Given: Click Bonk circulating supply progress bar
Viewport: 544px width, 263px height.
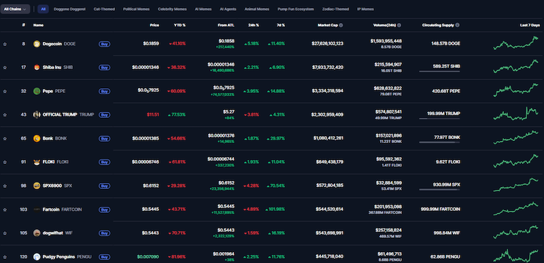Looking at the screenshot, I should pos(439,142).
